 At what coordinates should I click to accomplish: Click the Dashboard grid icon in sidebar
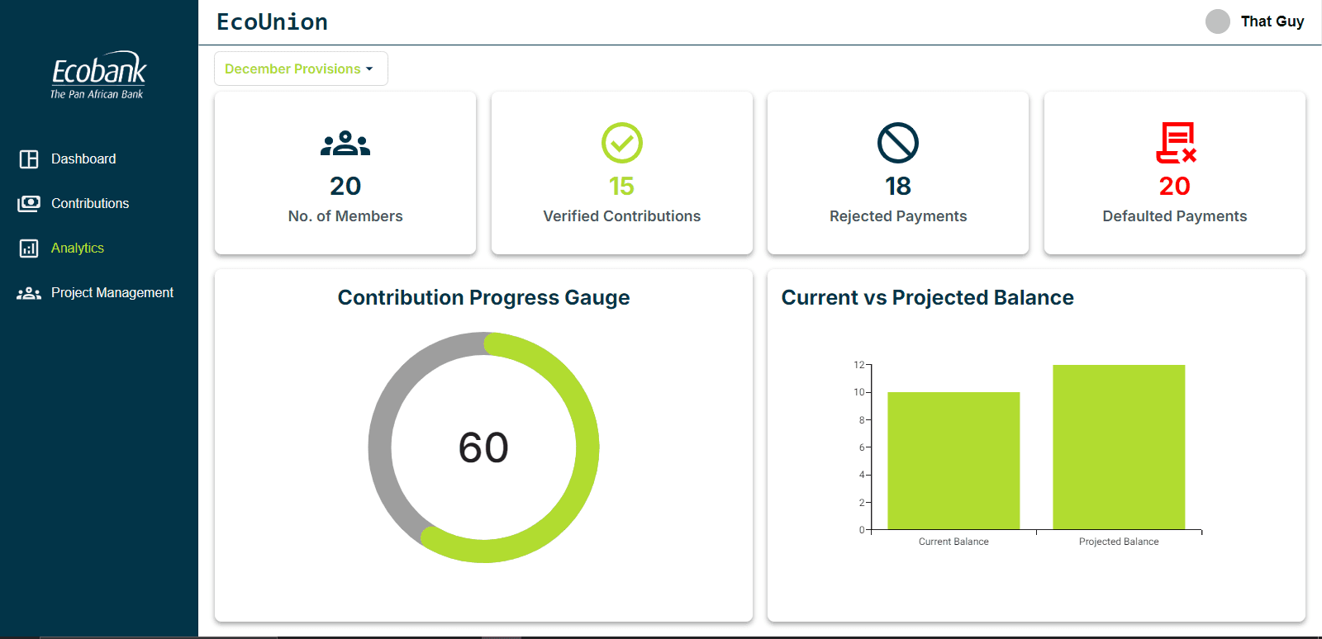pos(29,159)
